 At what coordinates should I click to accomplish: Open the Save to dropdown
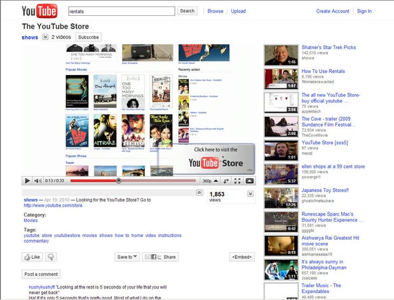127,257
